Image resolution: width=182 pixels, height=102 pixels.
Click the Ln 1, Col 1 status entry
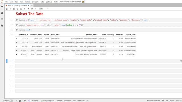pyautogui.click(x=170, y=101)
